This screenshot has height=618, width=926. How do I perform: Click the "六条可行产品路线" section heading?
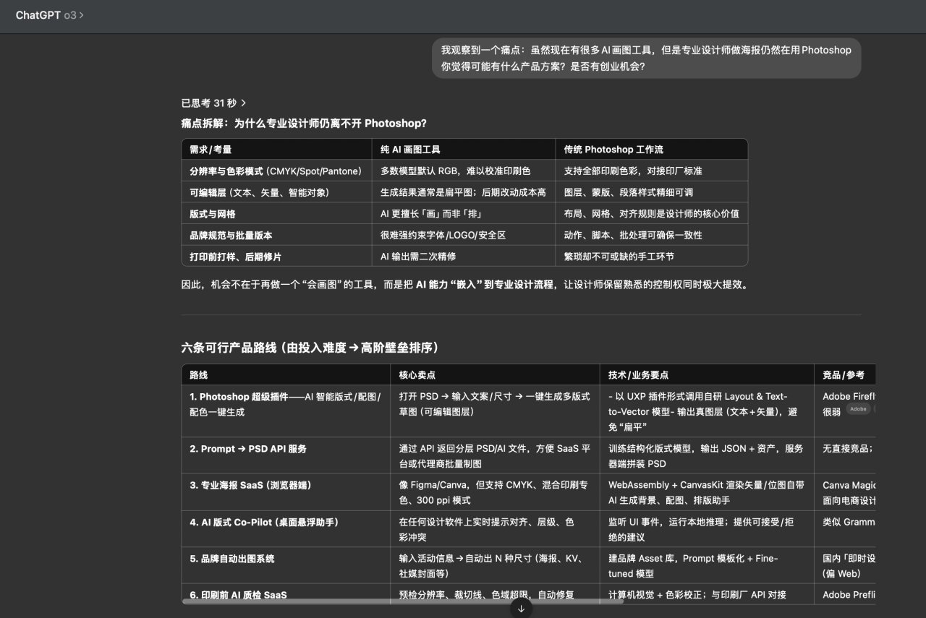coord(310,348)
